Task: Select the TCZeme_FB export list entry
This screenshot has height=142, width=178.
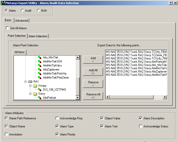Action: coord(136,55)
